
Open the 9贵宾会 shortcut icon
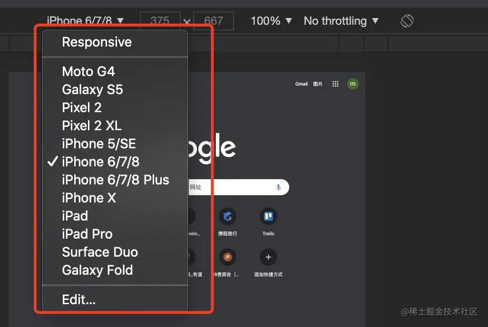pyautogui.click(x=227, y=257)
